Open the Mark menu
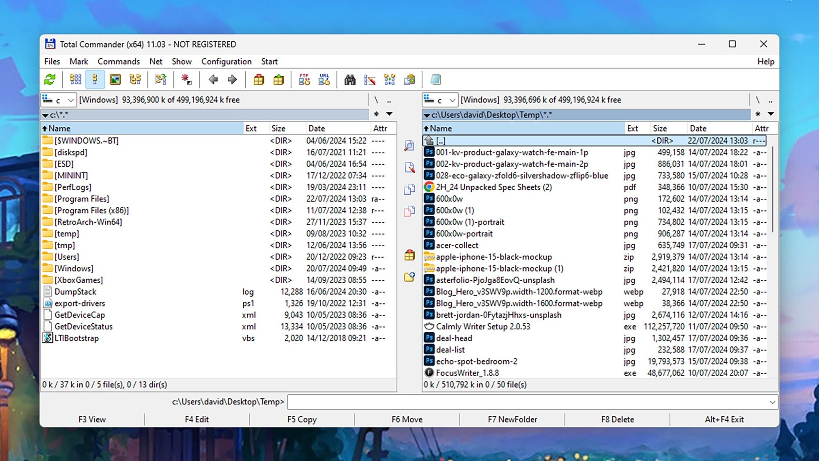Screen dimensions: 819x461 [x=79, y=61]
